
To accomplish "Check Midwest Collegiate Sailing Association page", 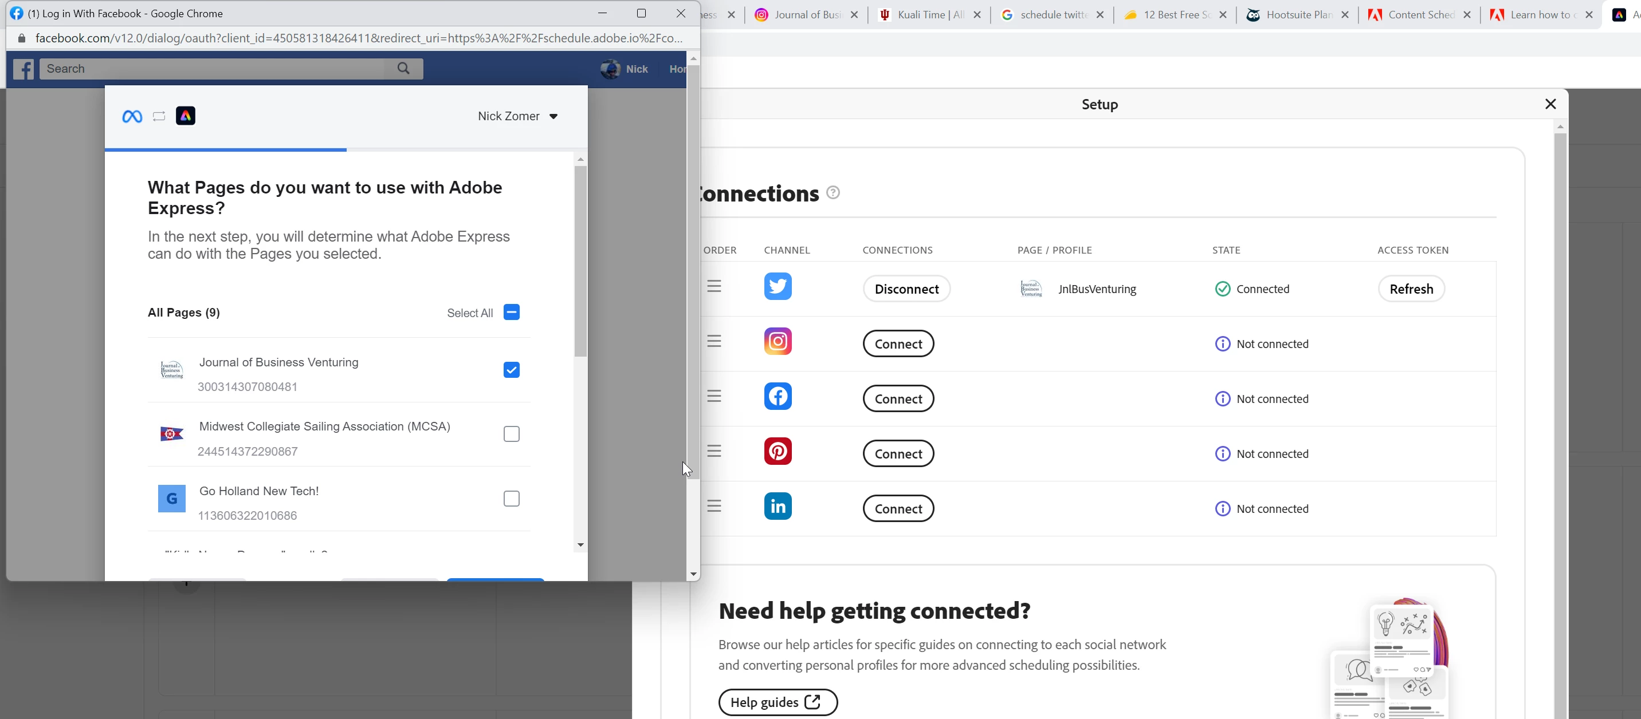I will 512,434.
